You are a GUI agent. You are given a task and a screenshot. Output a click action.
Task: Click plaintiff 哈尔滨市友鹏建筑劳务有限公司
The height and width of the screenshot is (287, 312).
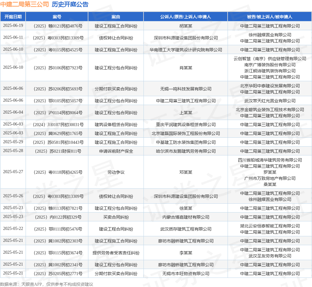click(186, 151)
